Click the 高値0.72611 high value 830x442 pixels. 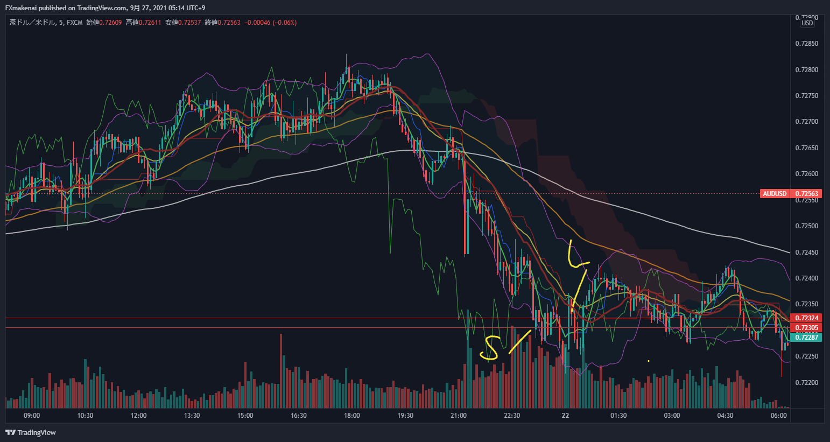(143, 23)
